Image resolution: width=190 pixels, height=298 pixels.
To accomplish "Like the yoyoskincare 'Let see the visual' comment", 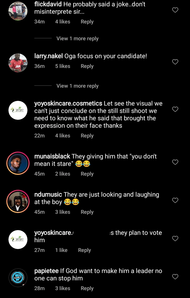I will pos(175,109).
